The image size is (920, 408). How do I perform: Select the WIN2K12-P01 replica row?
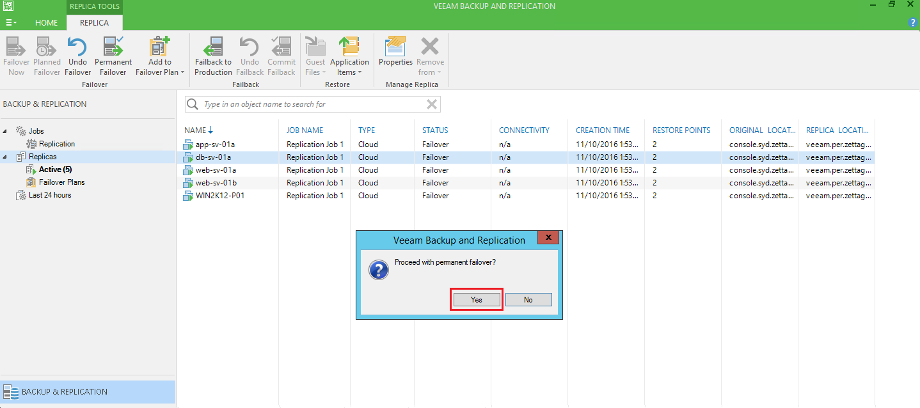526,196
